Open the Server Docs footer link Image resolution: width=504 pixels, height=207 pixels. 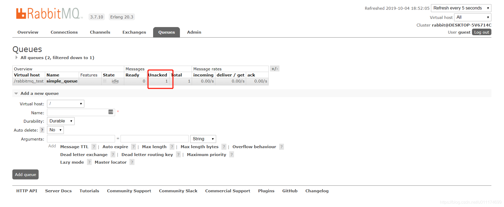[x=58, y=191]
